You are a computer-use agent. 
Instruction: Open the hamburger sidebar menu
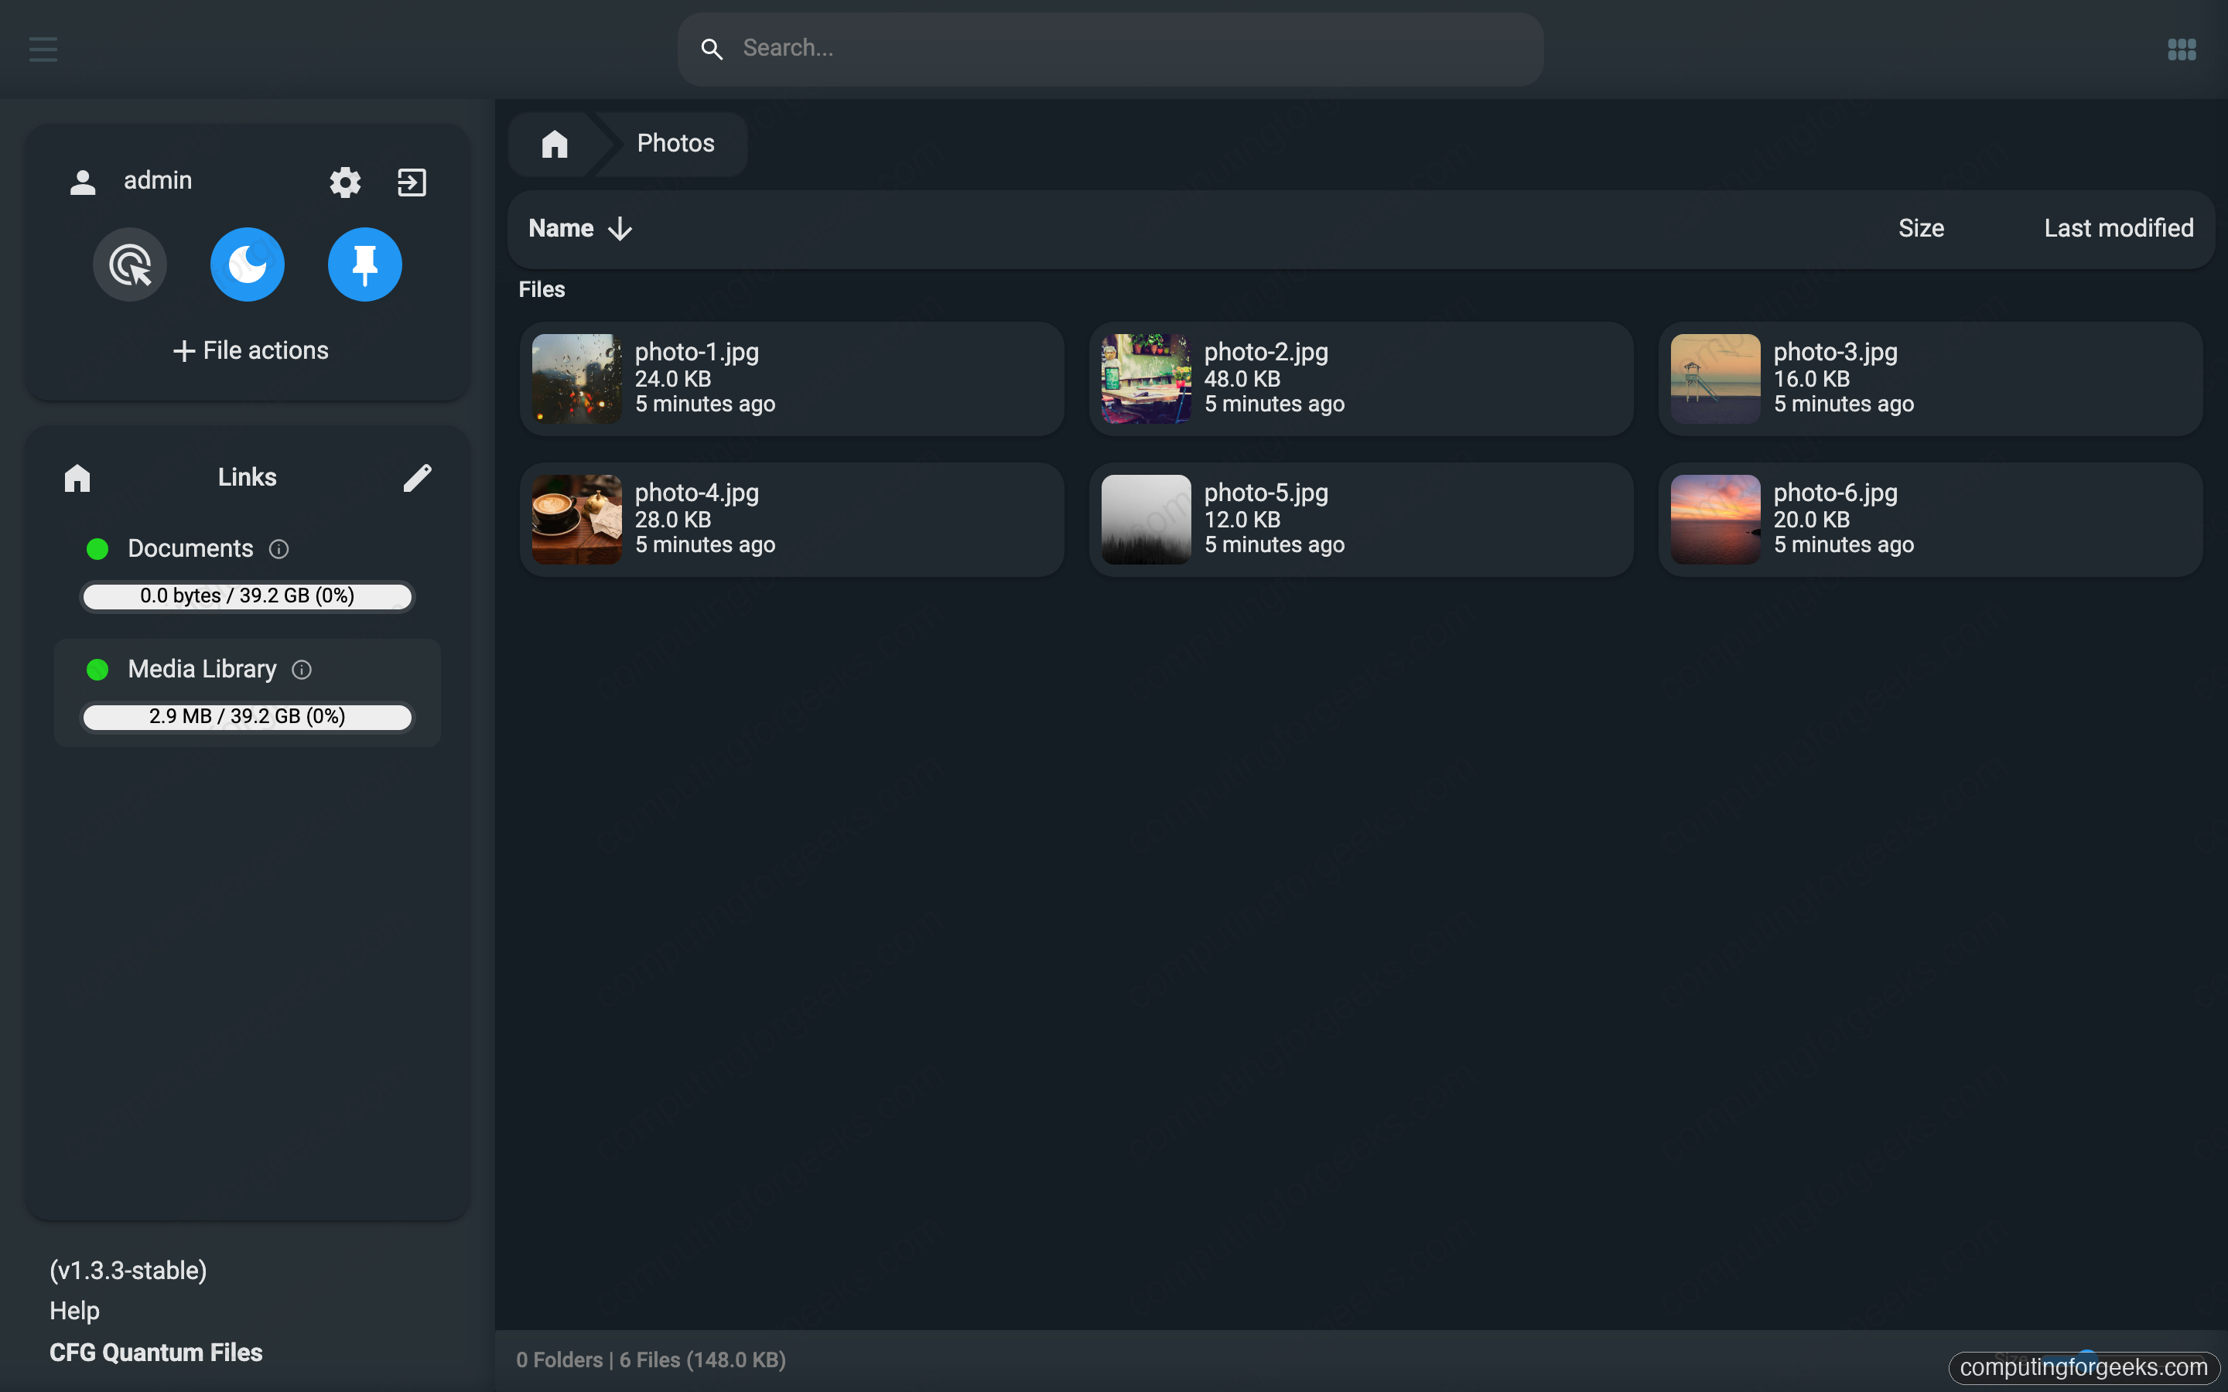(43, 49)
